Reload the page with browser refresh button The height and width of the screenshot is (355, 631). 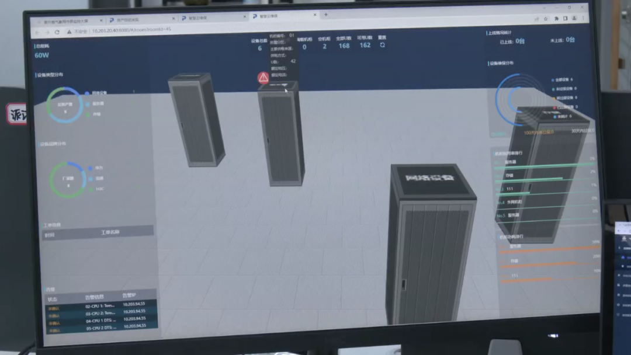[57, 32]
